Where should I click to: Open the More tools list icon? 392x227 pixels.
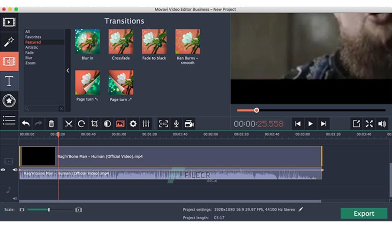pyautogui.click(x=9, y=120)
